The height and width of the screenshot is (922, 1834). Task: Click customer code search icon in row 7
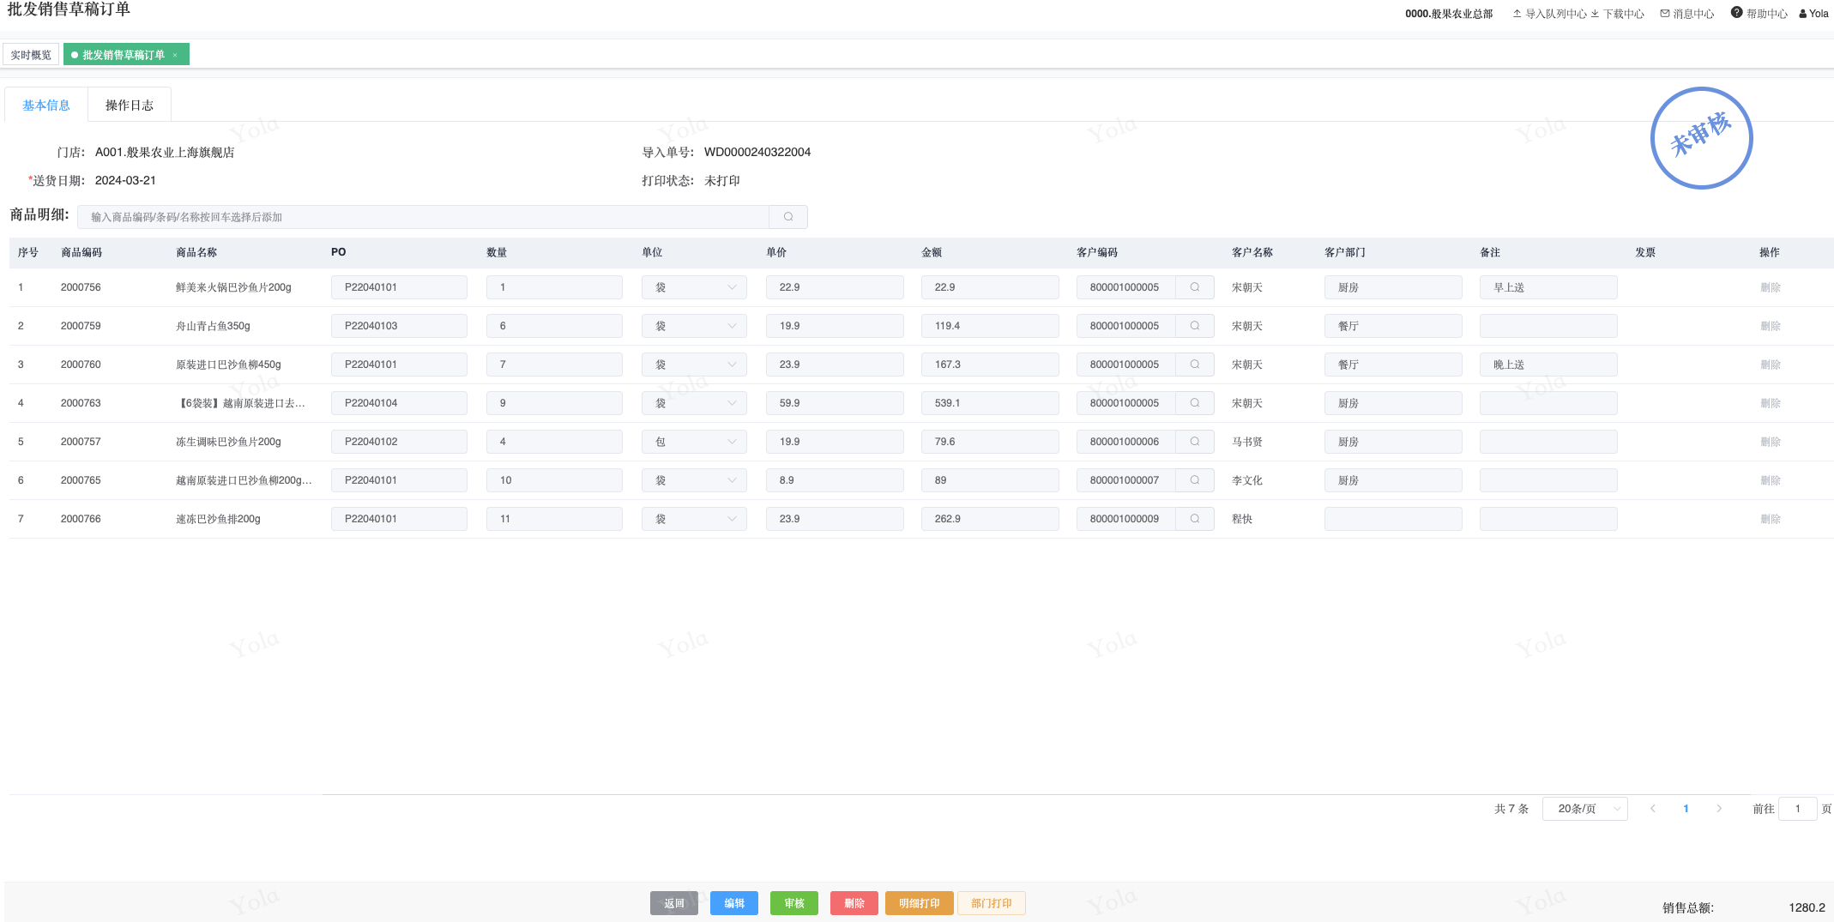click(1194, 519)
